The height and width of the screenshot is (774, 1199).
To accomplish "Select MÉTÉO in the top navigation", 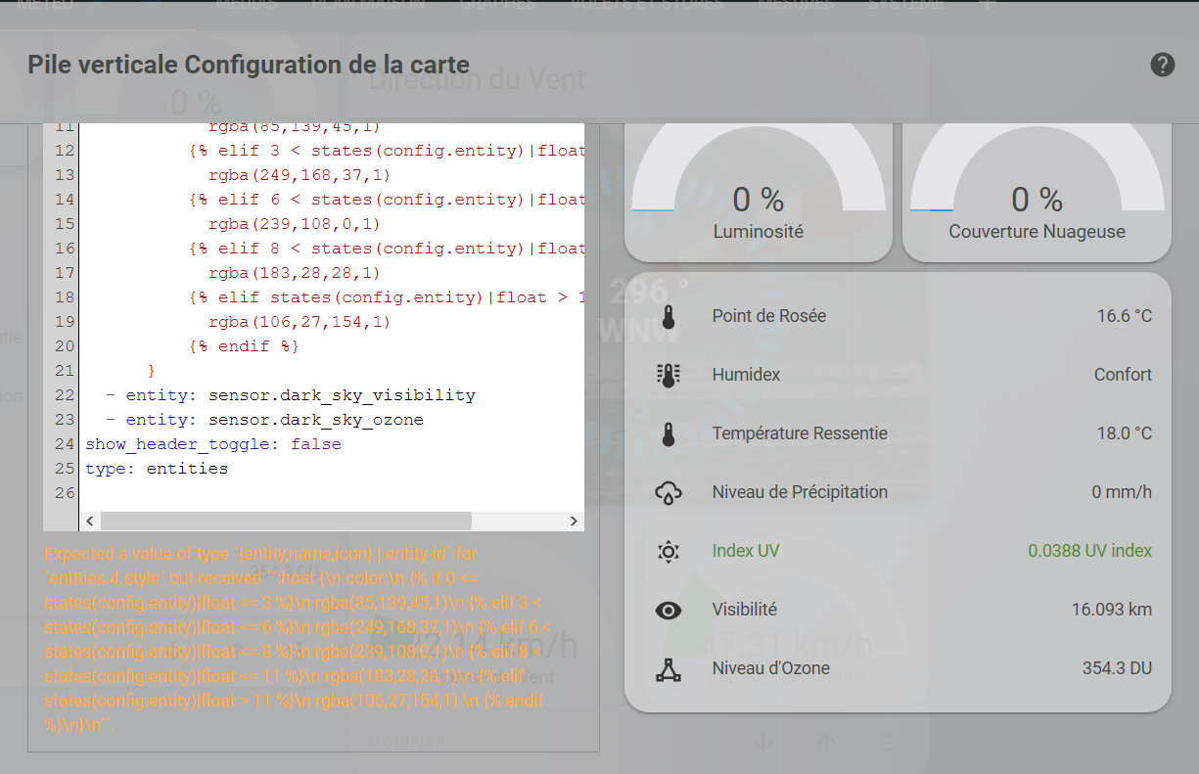I will coord(48,3).
